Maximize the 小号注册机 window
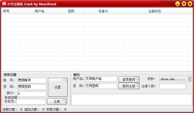 184,4
